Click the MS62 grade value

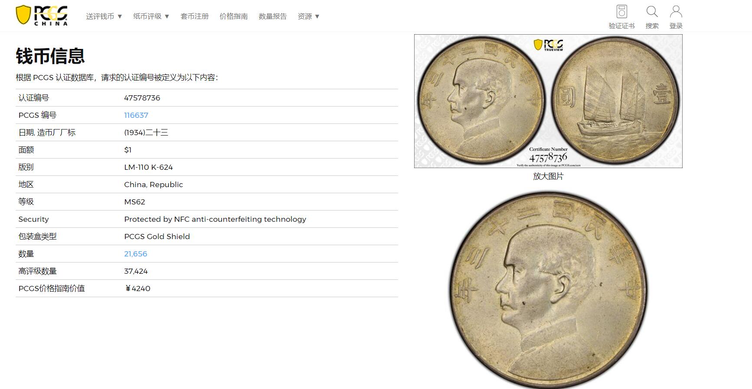tap(134, 202)
